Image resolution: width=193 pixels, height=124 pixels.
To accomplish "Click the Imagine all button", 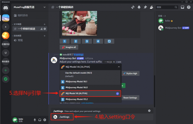I will tap(69, 47).
